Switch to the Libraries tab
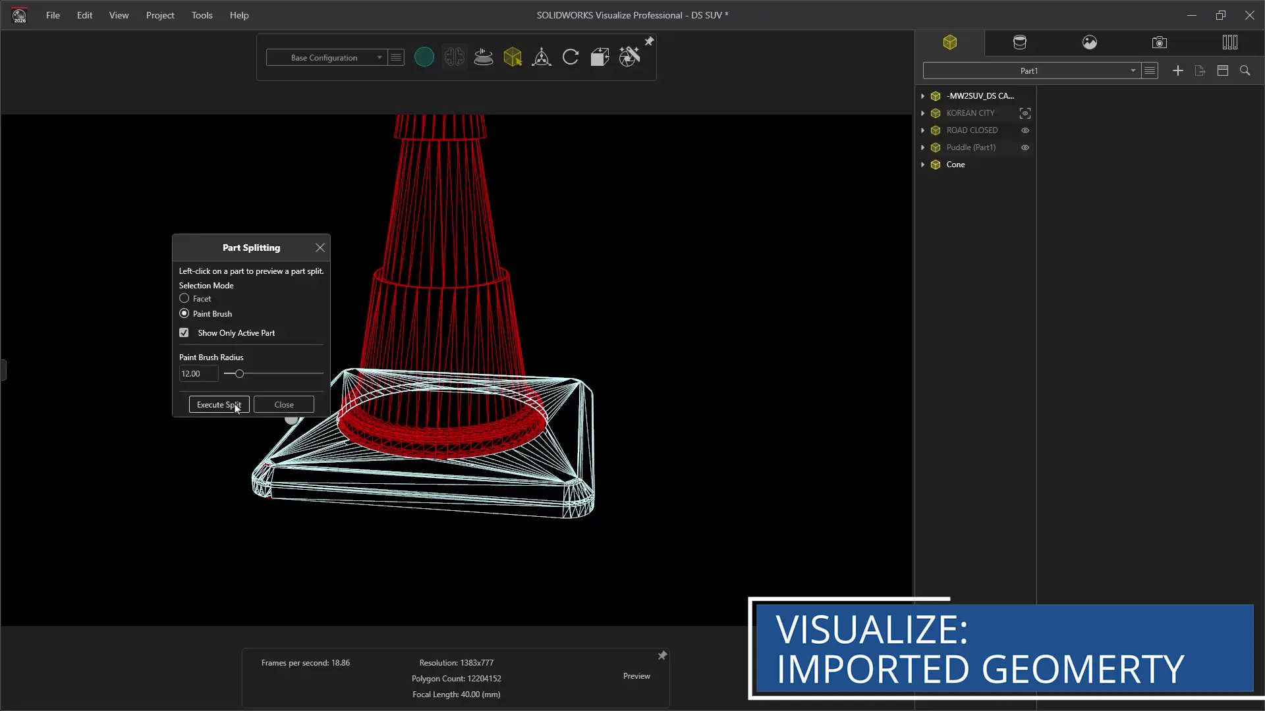The width and height of the screenshot is (1265, 711). point(1229,43)
